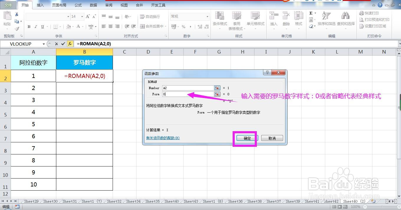The height and width of the screenshot is (210, 401).
Task: Click the fx insert function icon
Action: (x=70, y=44)
